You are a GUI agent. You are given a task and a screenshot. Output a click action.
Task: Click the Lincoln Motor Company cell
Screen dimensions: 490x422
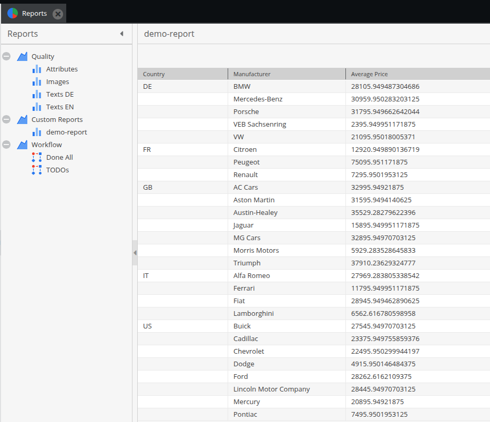coord(287,389)
